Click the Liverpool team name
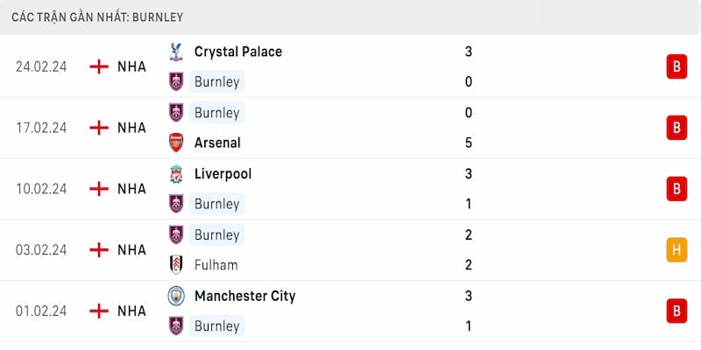This screenshot has width=701, height=350. click(223, 174)
